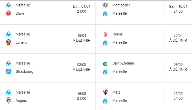Screen dimensions: 192x110
Task: Click the Metz club crest
Action: pyautogui.click(x=105, y=92)
